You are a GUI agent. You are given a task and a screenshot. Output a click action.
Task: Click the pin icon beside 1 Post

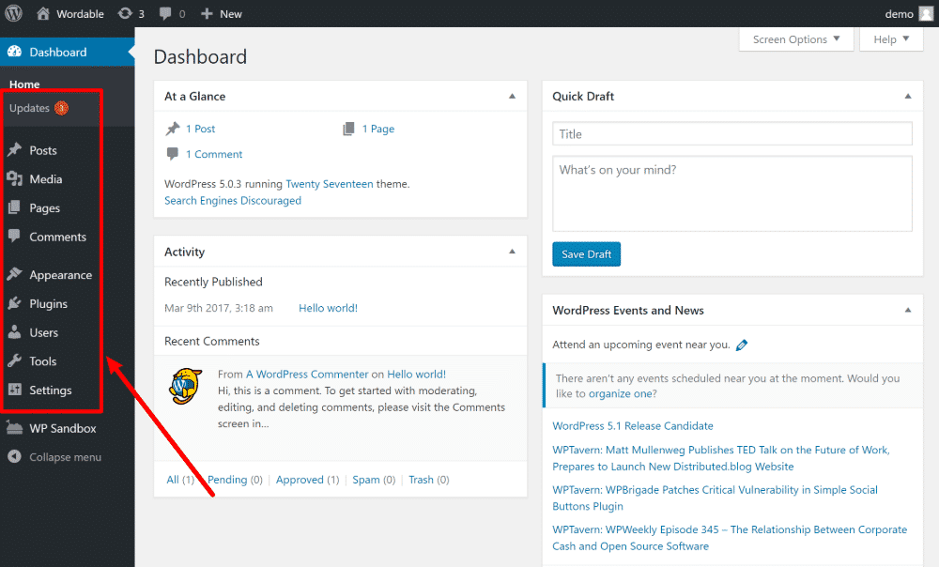(173, 128)
